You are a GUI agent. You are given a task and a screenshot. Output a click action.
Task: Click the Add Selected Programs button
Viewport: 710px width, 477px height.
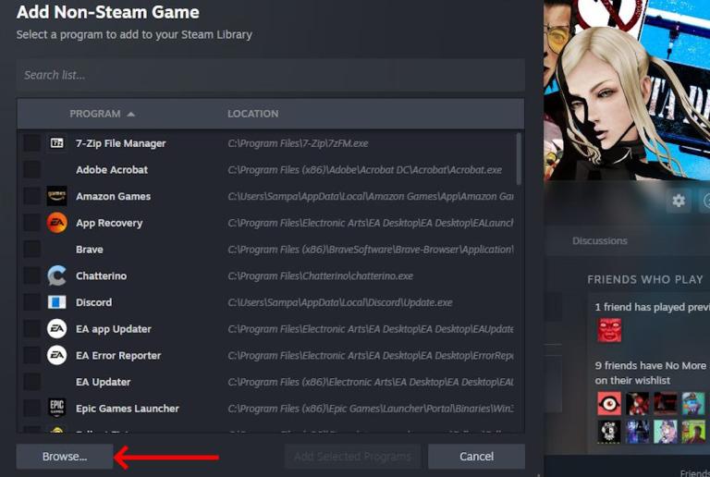tap(353, 456)
